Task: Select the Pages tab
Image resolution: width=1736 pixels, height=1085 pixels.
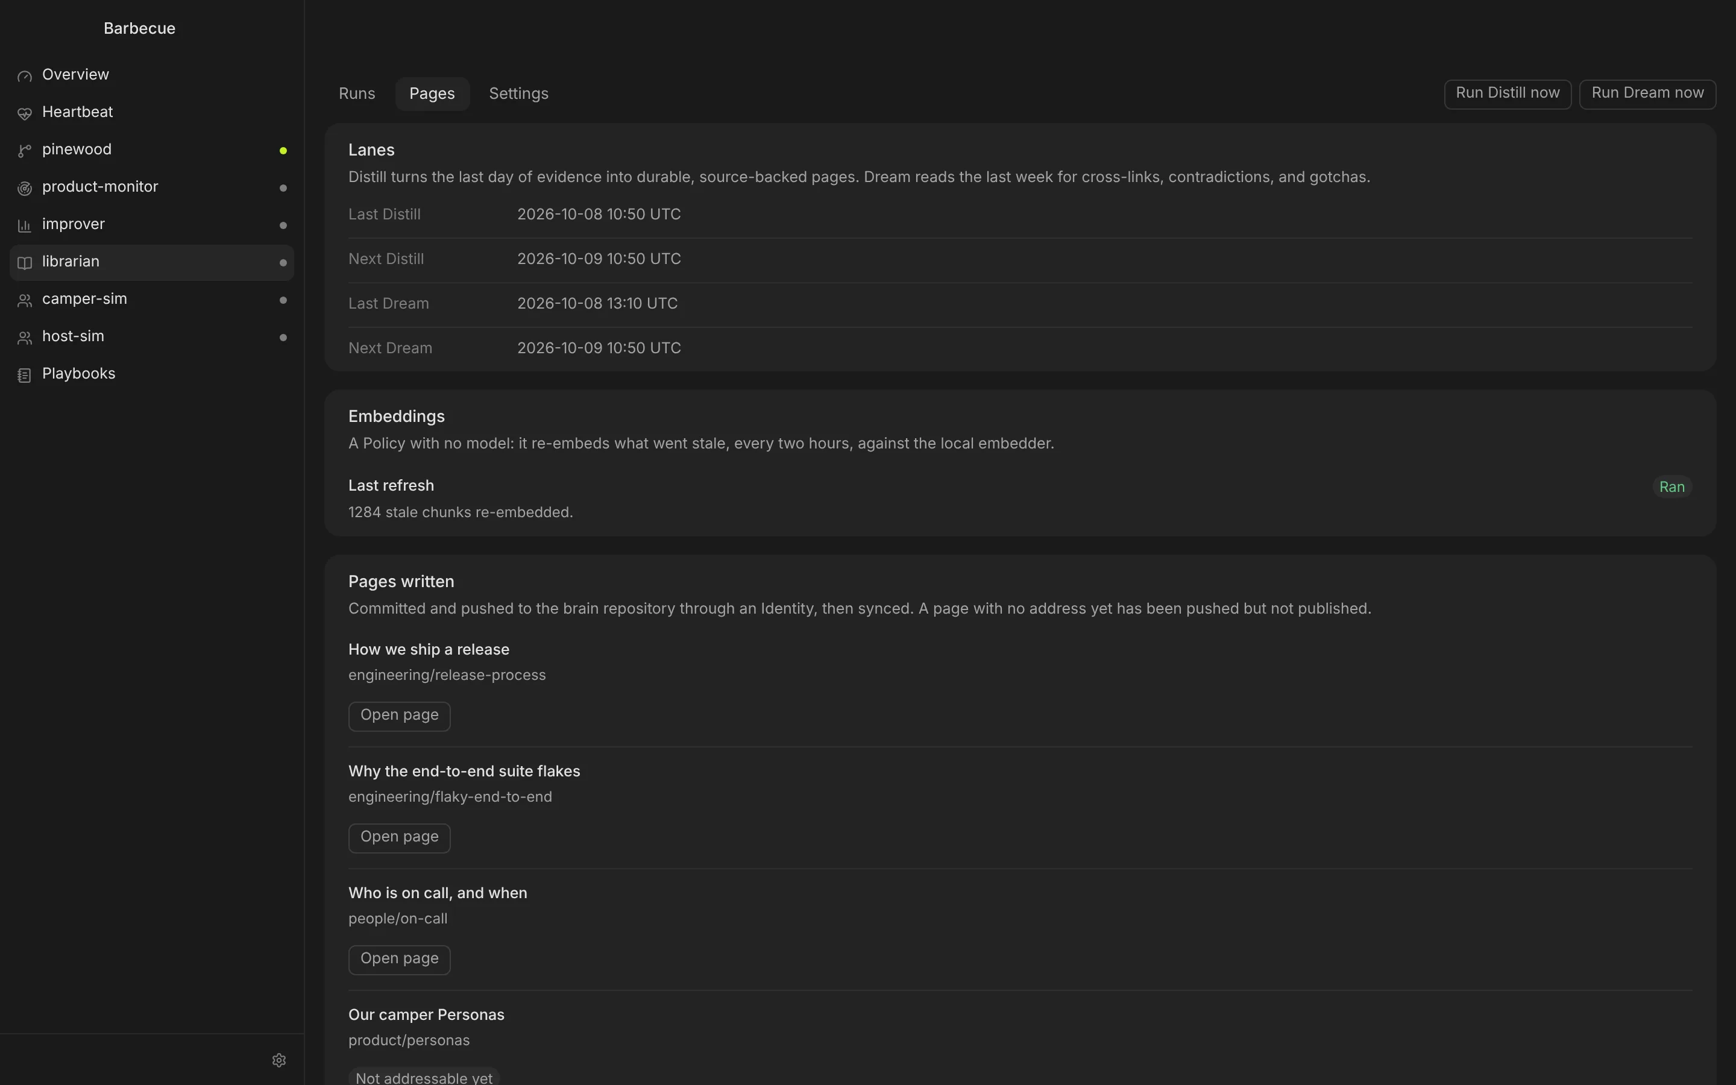Action: pos(432,94)
